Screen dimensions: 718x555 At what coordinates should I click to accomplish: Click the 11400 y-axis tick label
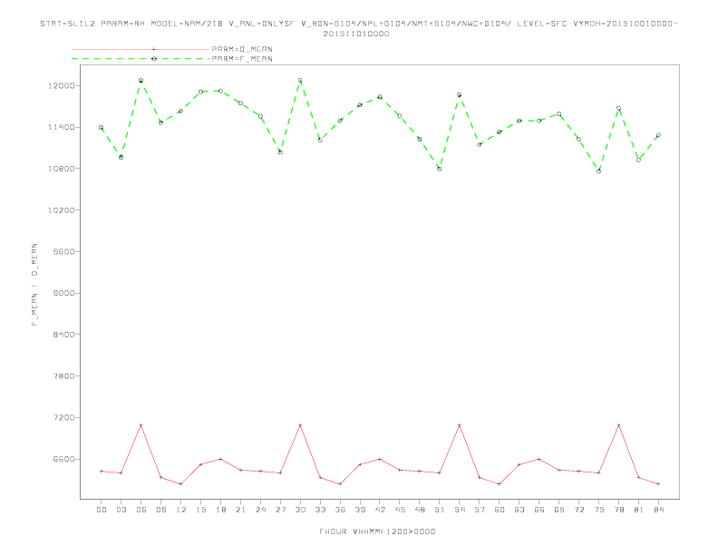pyautogui.click(x=62, y=127)
